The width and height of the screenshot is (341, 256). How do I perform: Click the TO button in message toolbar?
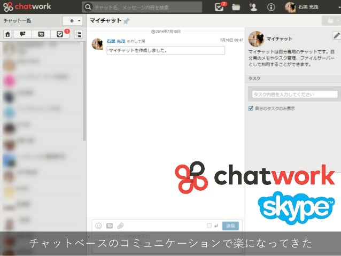[x=110, y=226]
